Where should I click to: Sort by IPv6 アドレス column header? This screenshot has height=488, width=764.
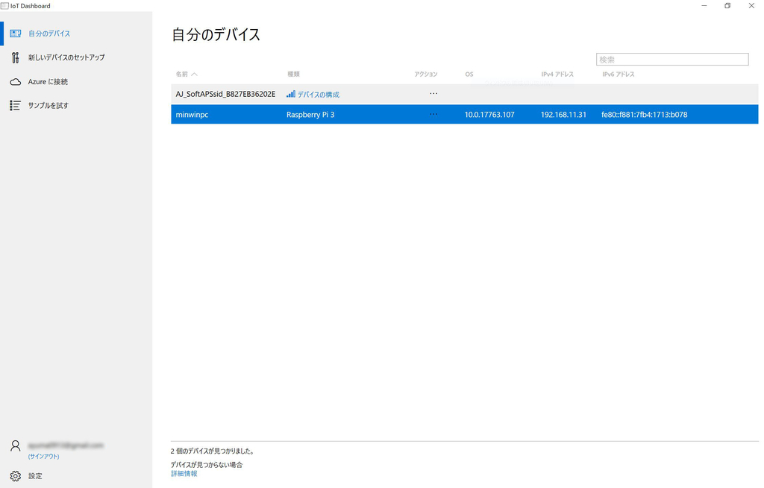tap(619, 74)
